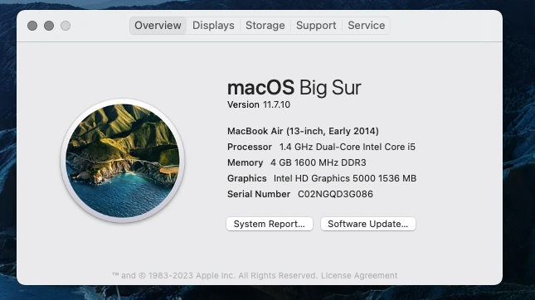Click the Software Update... button
The height and width of the screenshot is (300, 535).
[367, 224]
